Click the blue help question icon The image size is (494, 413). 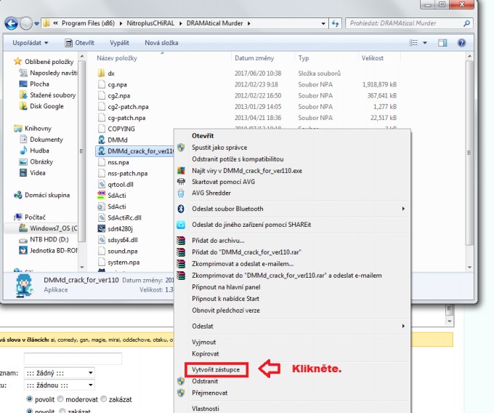461,43
